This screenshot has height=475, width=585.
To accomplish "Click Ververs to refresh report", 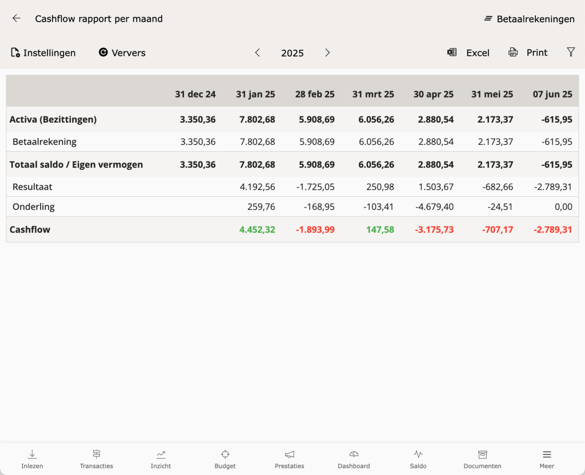I will click(x=122, y=52).
